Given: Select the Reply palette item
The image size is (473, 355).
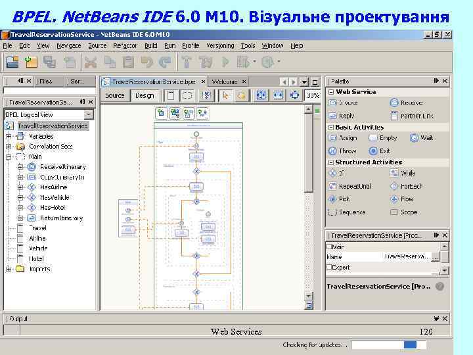Looking at the screenshot, I should [342, 116].
